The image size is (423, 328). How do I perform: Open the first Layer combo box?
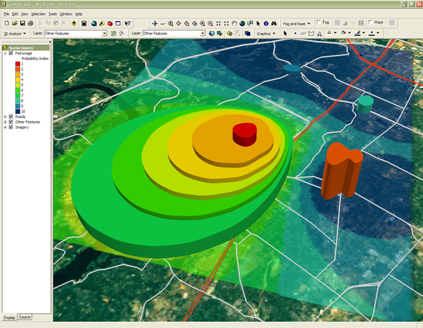[x=104, y=33]
